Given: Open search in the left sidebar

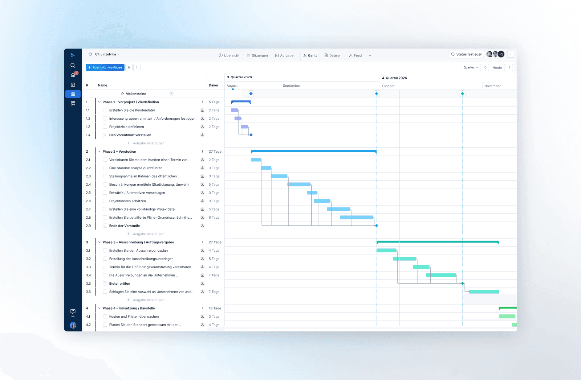Looking at the screenshot, I should (73, 66).
